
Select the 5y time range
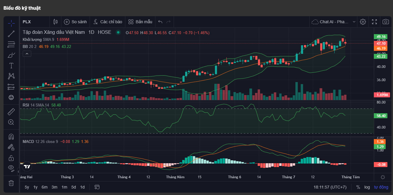pos(27,187)
